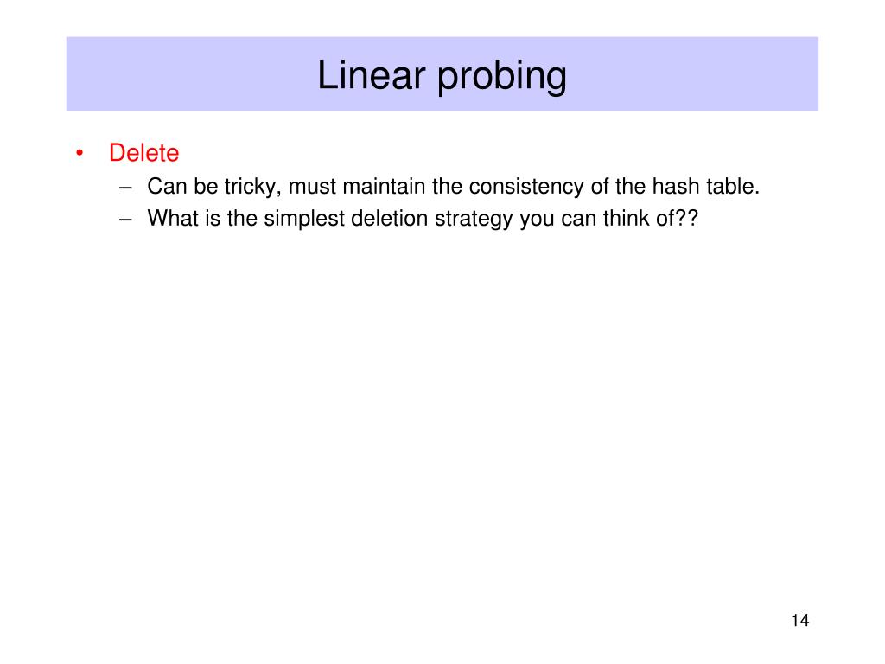885x664 pixels.
Task: Click the word "maintain" in the first sub-bullet
Action: point(384,187)
